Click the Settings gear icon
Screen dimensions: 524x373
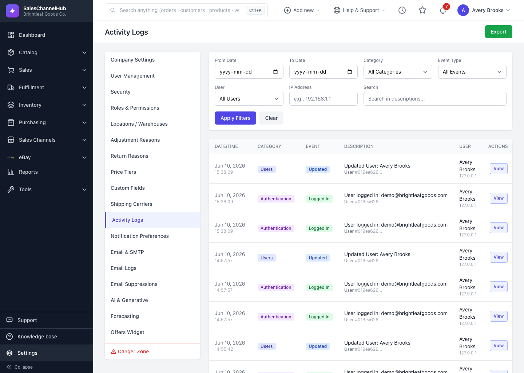9,353
